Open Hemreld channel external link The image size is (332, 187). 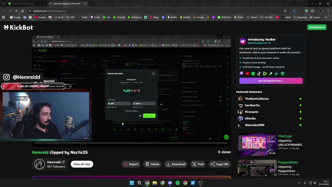(x=63, y=162)
